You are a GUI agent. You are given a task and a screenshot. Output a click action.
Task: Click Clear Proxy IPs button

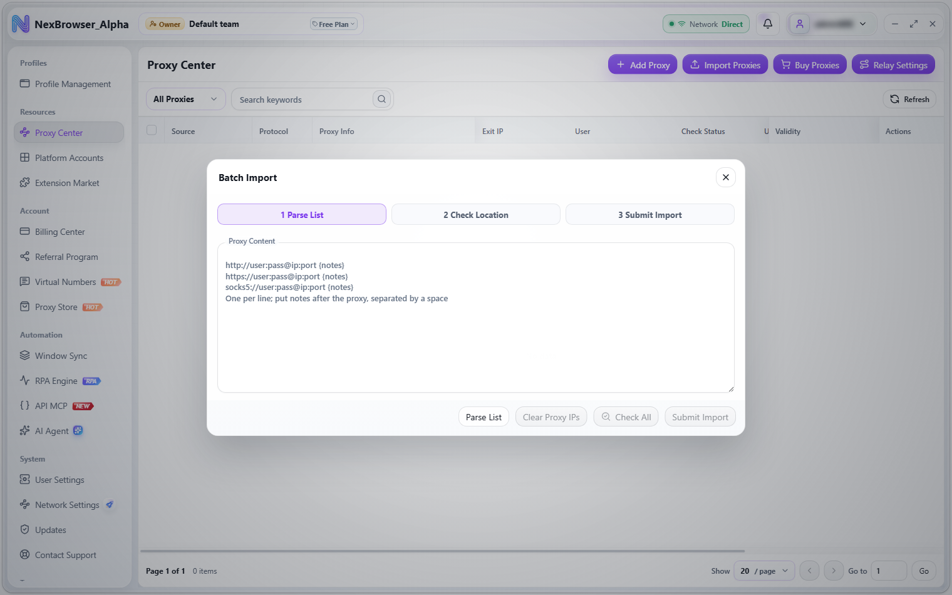[x=551, y=417]
